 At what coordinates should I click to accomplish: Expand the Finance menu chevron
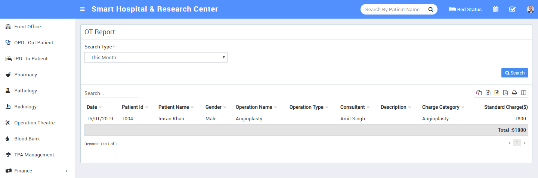67,171
